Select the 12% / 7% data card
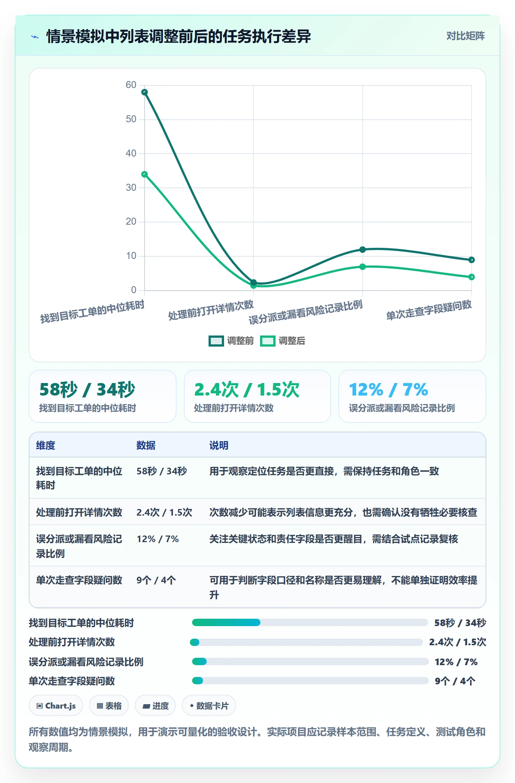 412,396
